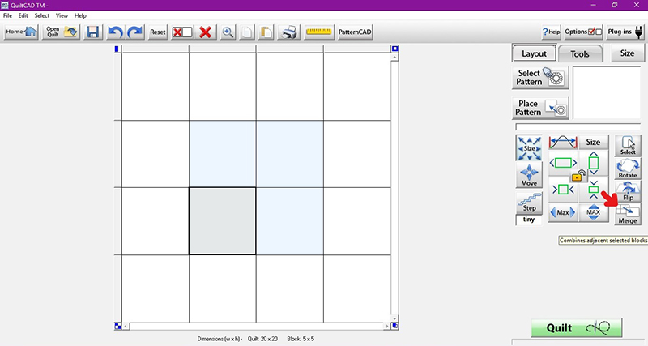Switch to the Layout tab
This screenshot has width=648, height=346.
click(534, 53)
